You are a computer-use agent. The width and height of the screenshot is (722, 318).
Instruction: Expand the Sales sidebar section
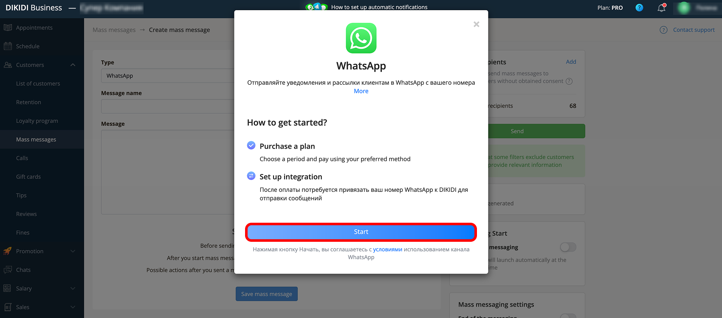click(73, 307)
